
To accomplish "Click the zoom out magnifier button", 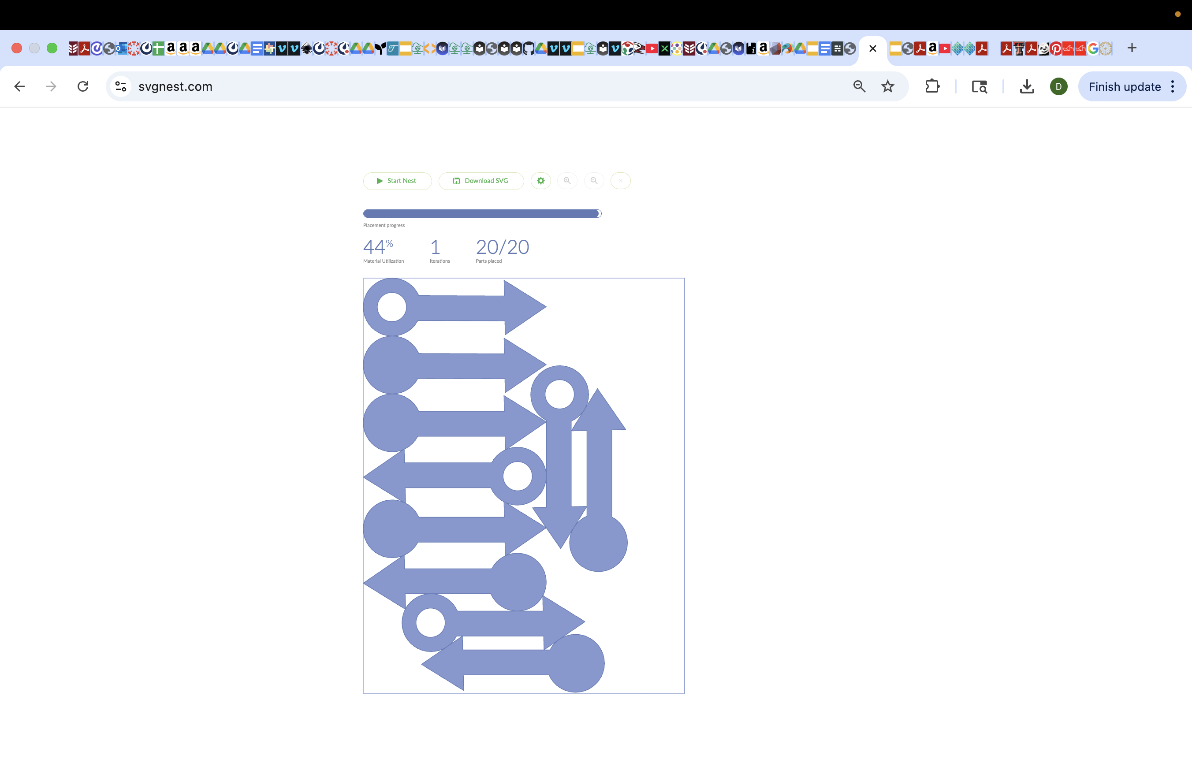I will [x=593, y=181].
